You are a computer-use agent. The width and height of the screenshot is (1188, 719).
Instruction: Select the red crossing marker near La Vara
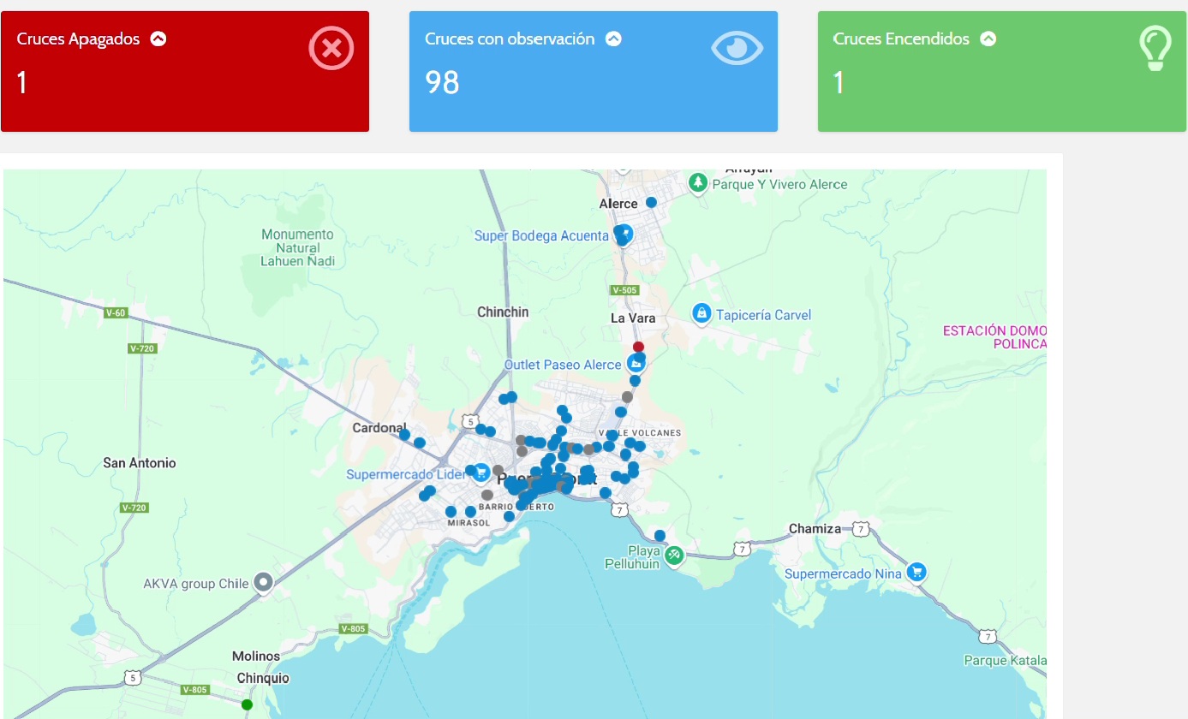[638, 347]
